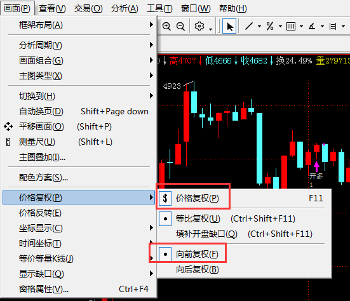Click 价格复权(P) F11 submenu entry
Viewport: 350px width, 301px height.
pyautogui.click(x=245, y=198)
